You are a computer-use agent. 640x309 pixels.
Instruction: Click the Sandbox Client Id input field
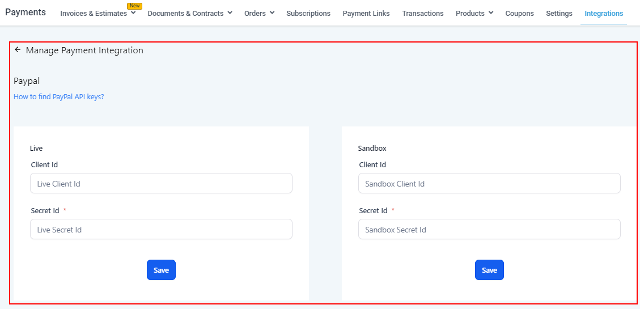[489, 184]
